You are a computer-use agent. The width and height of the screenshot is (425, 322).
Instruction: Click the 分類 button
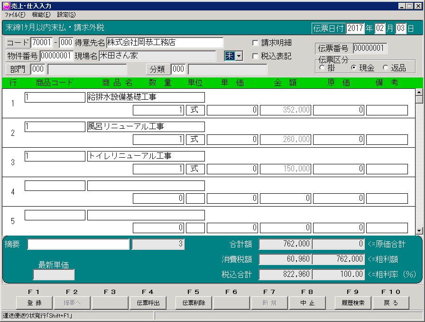(158, 69)
